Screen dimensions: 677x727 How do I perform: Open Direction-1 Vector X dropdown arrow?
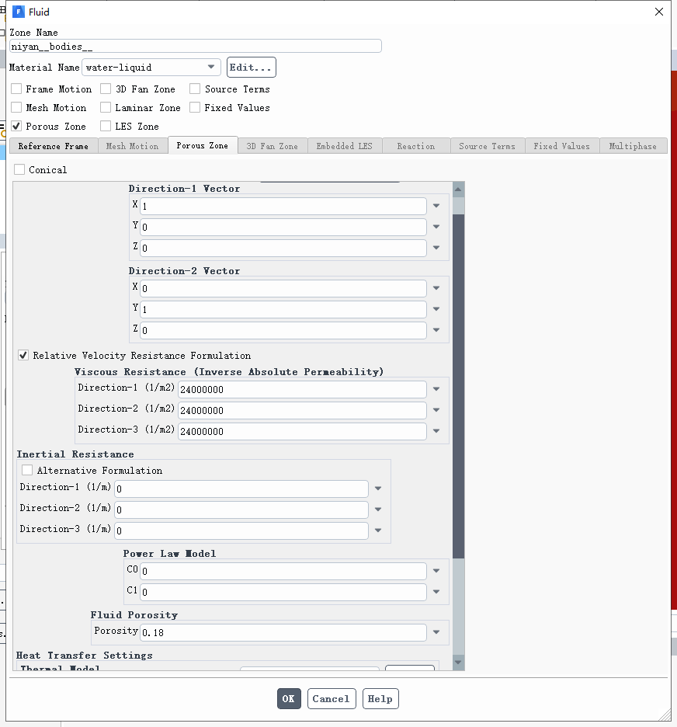(436, 206)
